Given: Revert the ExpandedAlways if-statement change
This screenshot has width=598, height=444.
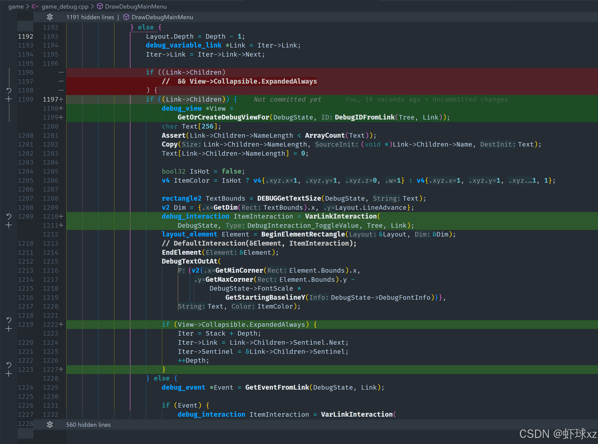Looking at the screenshot, I should pyautogui.click(x=9, y=320).
